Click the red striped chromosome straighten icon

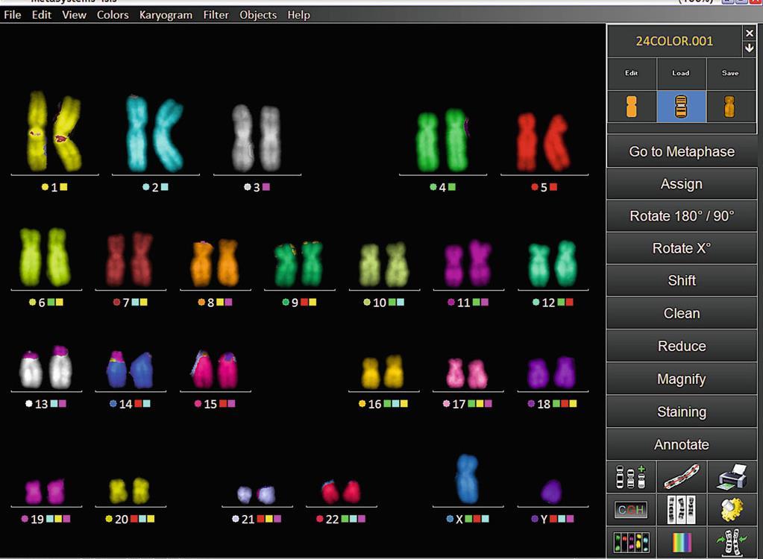[681, 477]
